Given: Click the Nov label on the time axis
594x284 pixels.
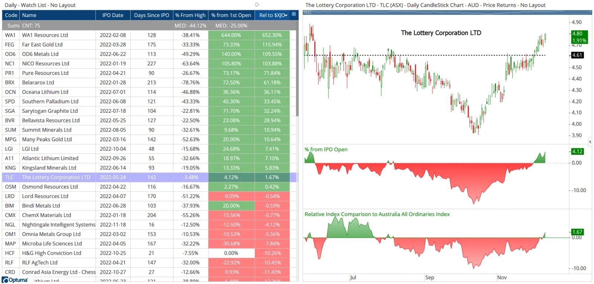Looking at the screenshot, I should pyautogui.click(x=502, y=277).
